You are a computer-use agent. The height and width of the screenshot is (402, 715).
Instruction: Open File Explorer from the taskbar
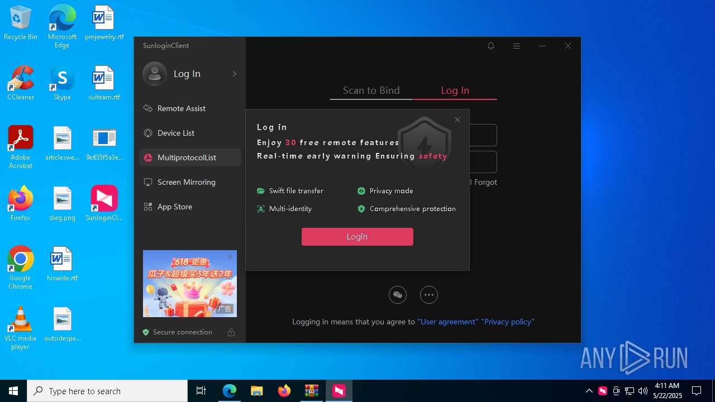256,391
